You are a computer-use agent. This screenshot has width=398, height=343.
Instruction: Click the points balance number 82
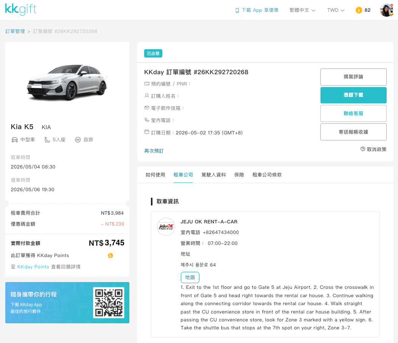(367, 10)
